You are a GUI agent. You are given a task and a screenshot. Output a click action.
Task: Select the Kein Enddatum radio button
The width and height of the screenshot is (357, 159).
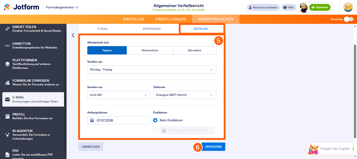tap(155, 120)
